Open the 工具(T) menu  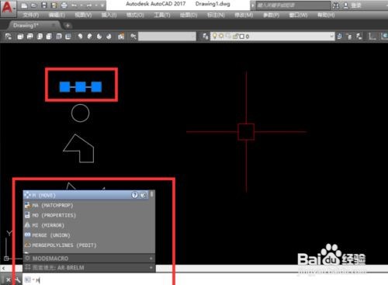(x=162, y=15)
